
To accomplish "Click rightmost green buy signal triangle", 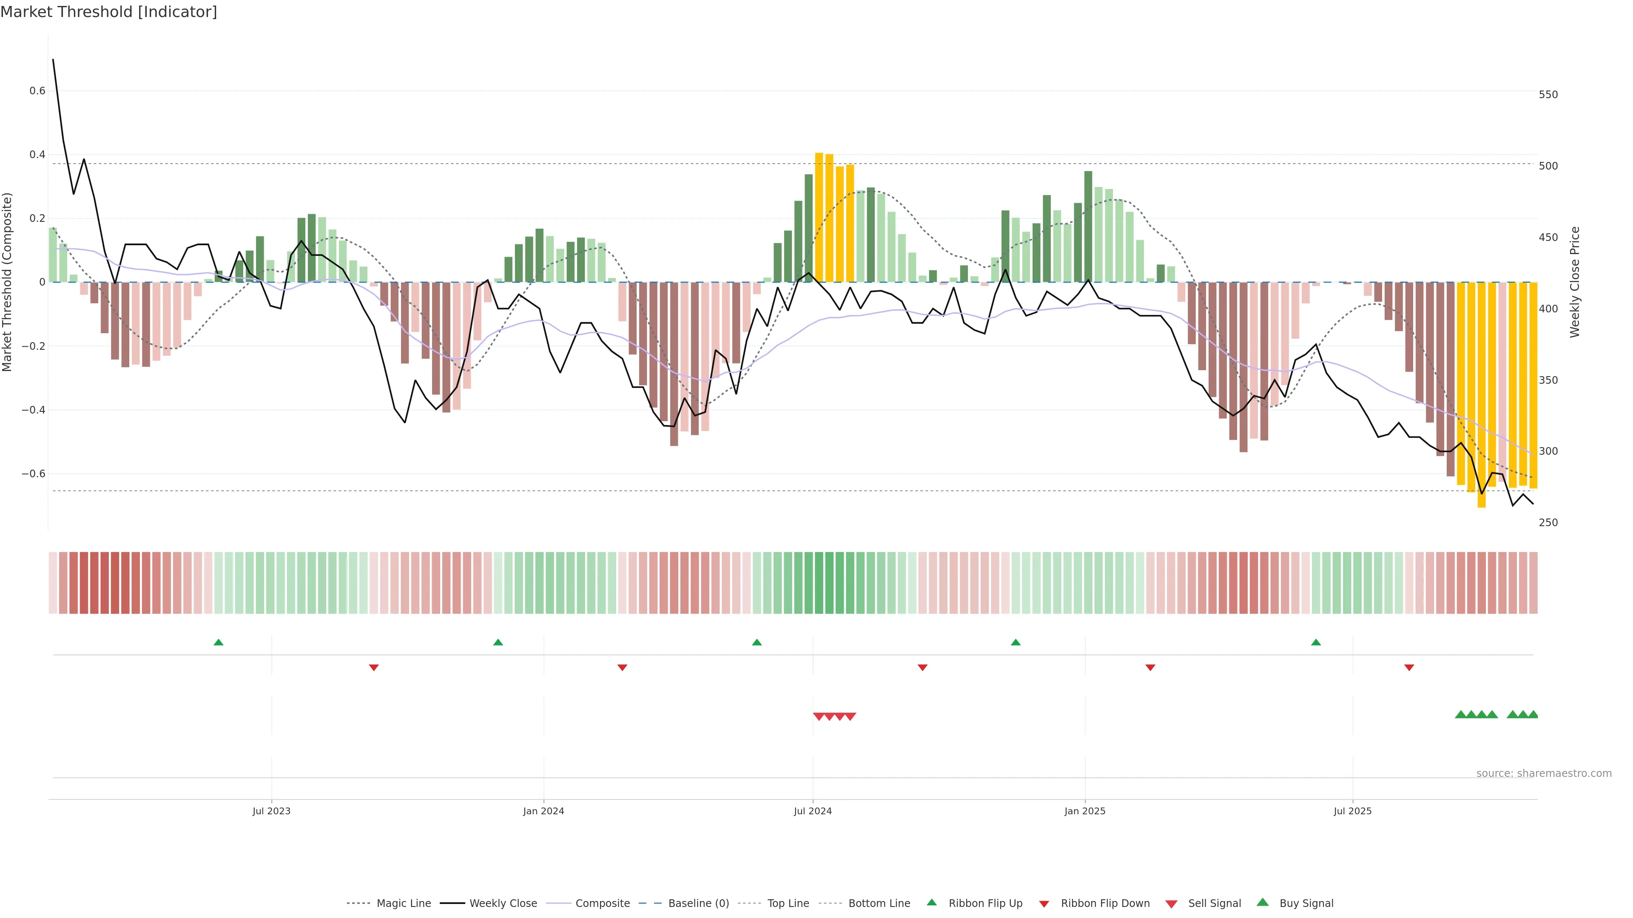I will pyautogui.click(x=1533, y=714).
